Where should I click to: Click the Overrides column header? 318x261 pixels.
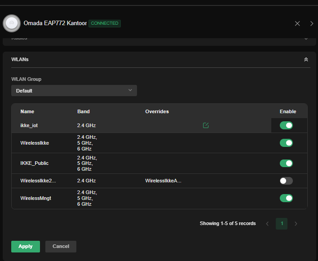pos(157,111)
